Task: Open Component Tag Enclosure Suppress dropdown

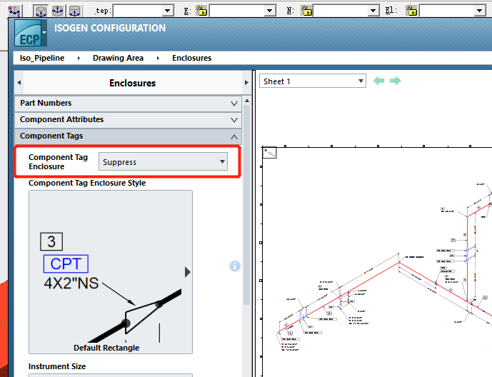Action: click(x=163, y=162)
